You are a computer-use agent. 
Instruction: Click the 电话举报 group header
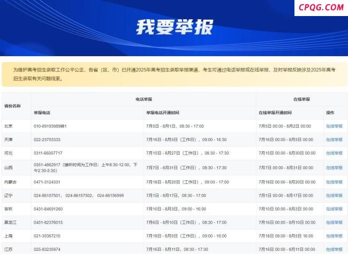pos(144,99)
